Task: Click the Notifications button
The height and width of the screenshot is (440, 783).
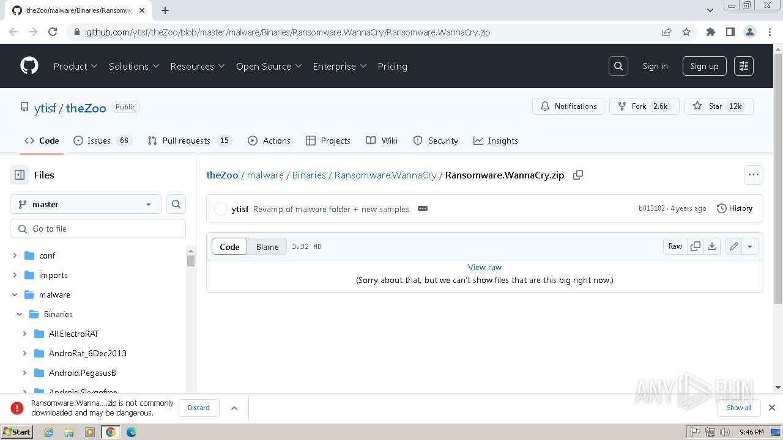Action: coord(568,106)
